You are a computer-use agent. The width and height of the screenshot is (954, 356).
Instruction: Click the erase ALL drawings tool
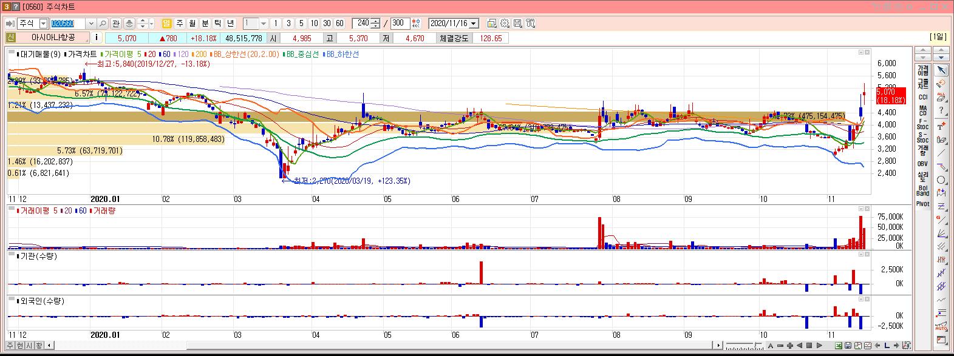pos(941,97)
